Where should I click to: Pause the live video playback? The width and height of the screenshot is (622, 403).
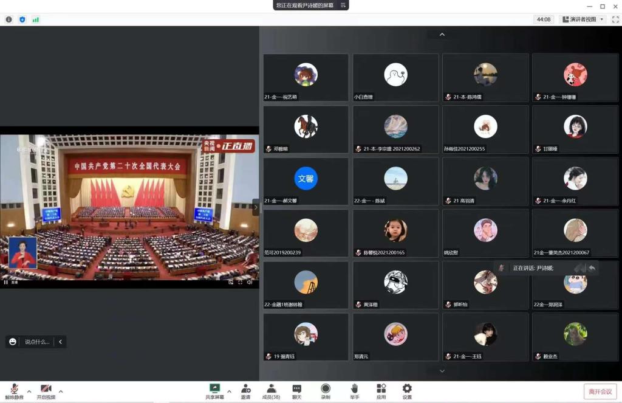tap(6, 282)
